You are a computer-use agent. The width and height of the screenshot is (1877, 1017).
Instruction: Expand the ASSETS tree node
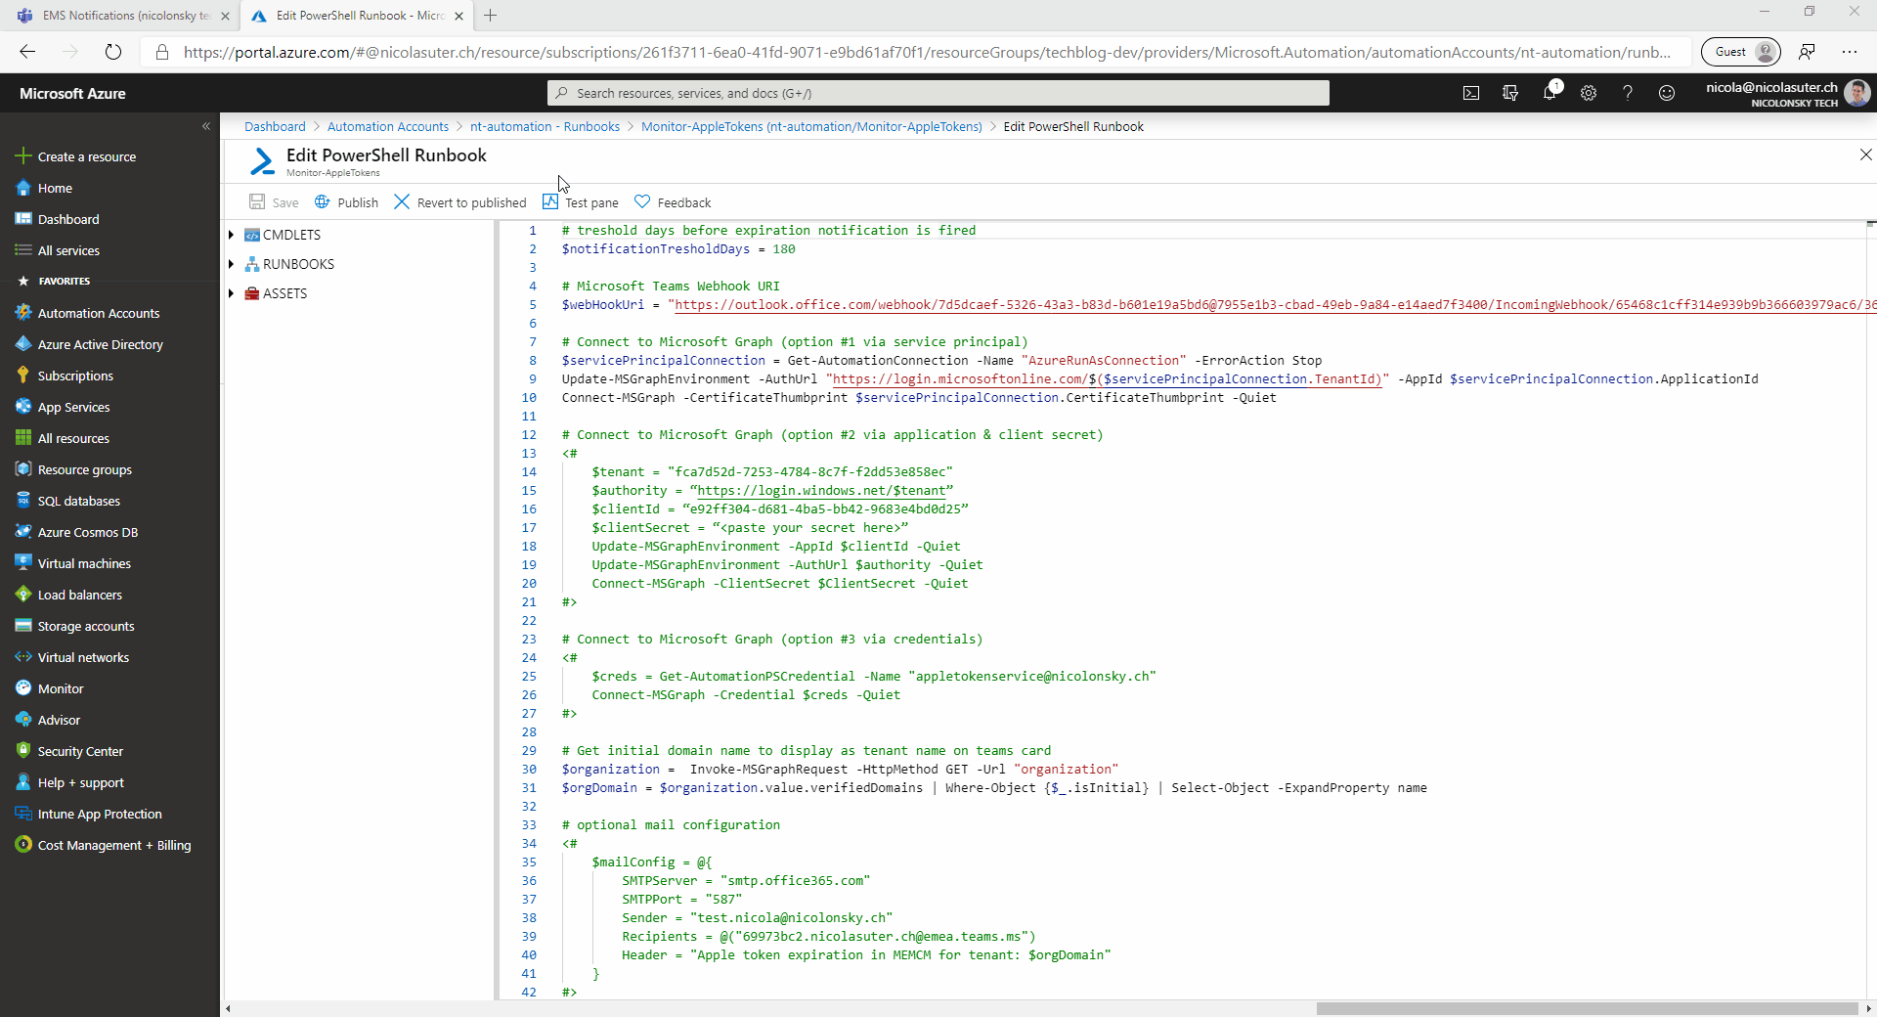pos(232,293)
